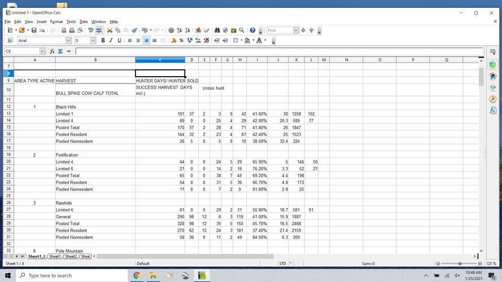502x282 pixels.
Task: Click the zoom slider handle
Action: (460, 263)
